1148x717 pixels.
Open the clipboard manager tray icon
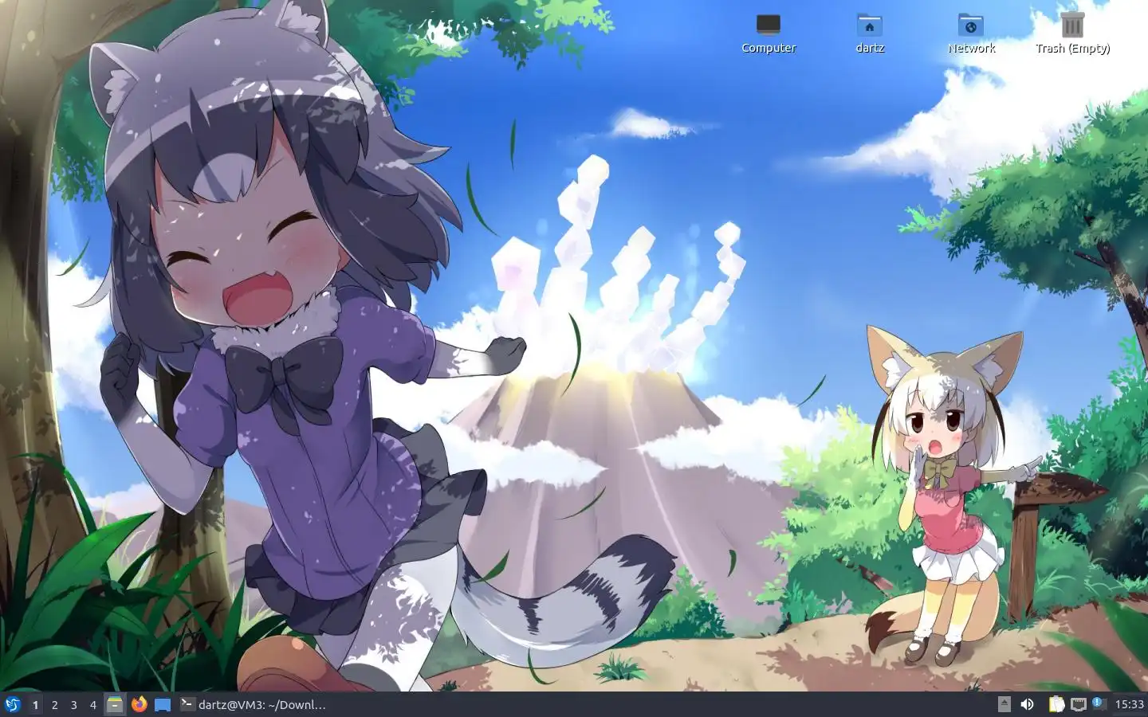(x=1056, y=704)
